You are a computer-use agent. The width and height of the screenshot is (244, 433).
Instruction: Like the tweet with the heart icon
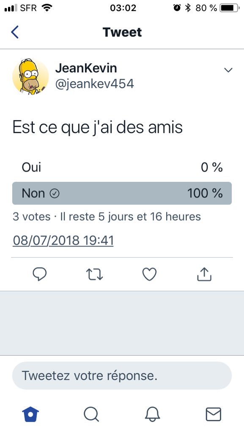(149, 274)
